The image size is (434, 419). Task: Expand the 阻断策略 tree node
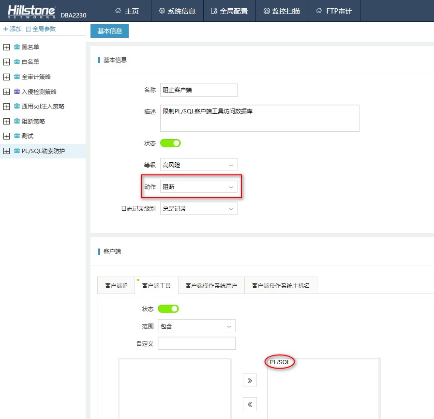point(6,122)
